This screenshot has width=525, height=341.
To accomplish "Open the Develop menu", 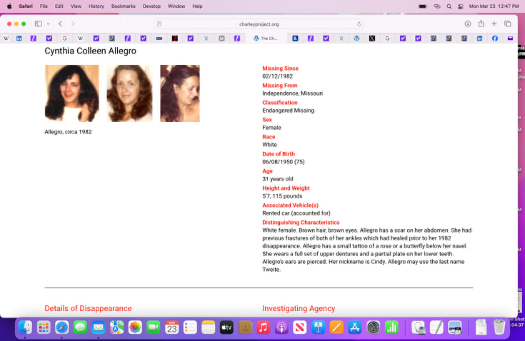I will [151, 6].
